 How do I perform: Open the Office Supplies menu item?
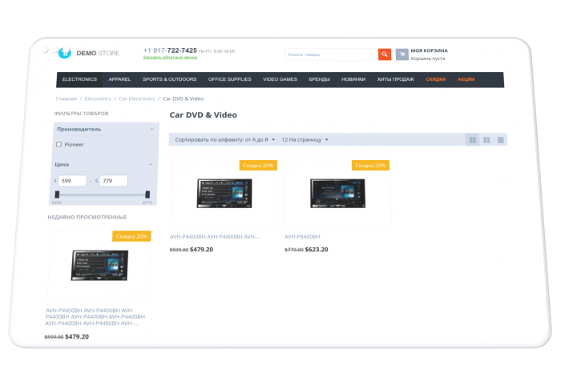[x=230, y=79]
